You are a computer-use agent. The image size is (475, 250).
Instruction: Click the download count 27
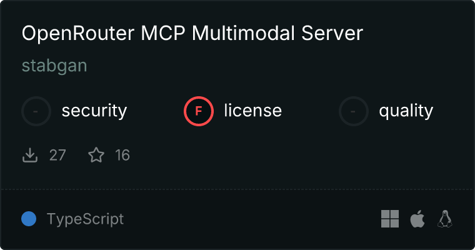point(57,155)
